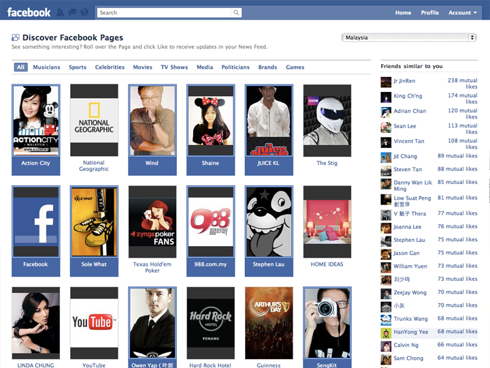Image resolution: width=490 pixels, height=368 pixels.
Task: Open the Account dropdown menu
Action: (462, 12)
